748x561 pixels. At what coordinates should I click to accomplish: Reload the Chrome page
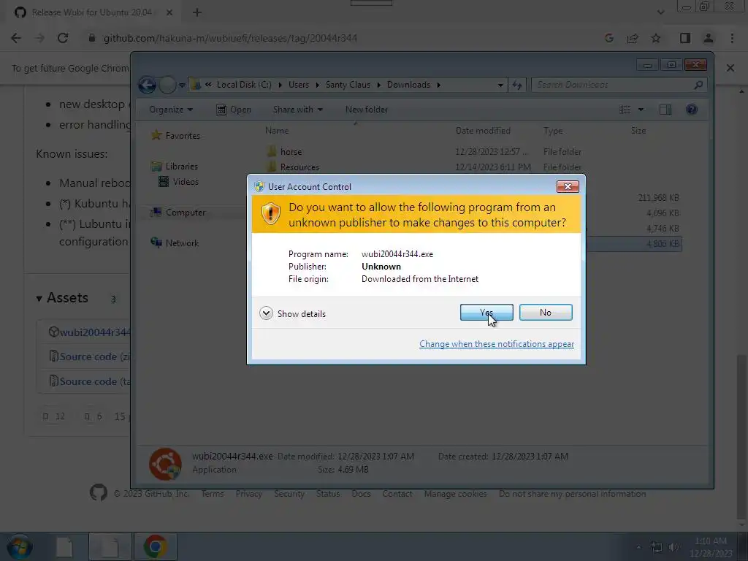point(63,38)
